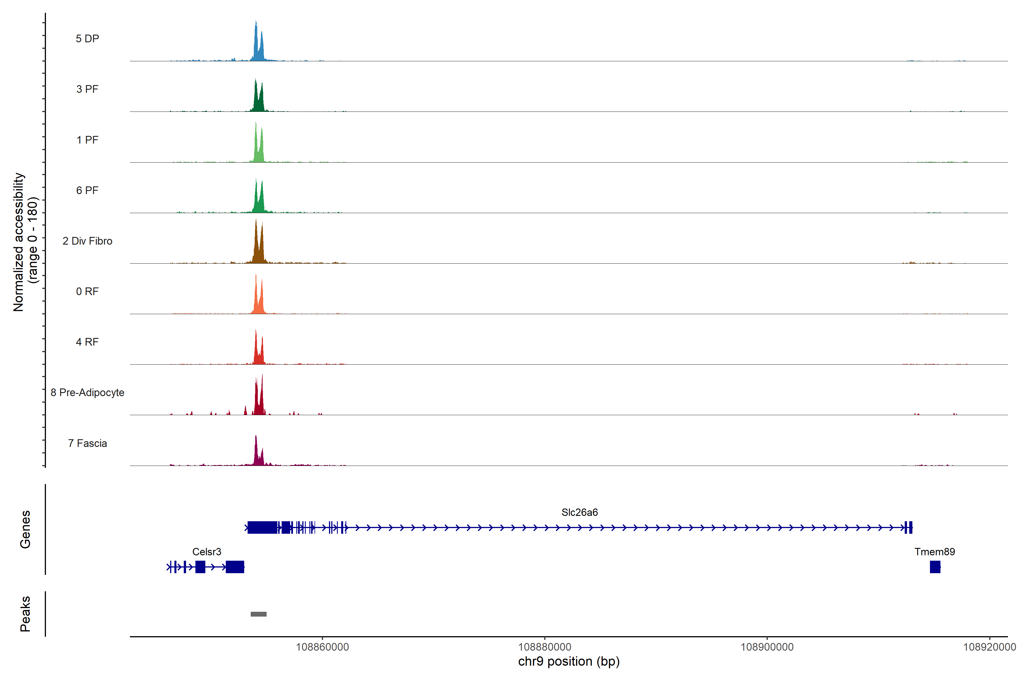The image size is (1021, 681).
Task: Click the Celsr3 gene label
Action: (207, 552)
